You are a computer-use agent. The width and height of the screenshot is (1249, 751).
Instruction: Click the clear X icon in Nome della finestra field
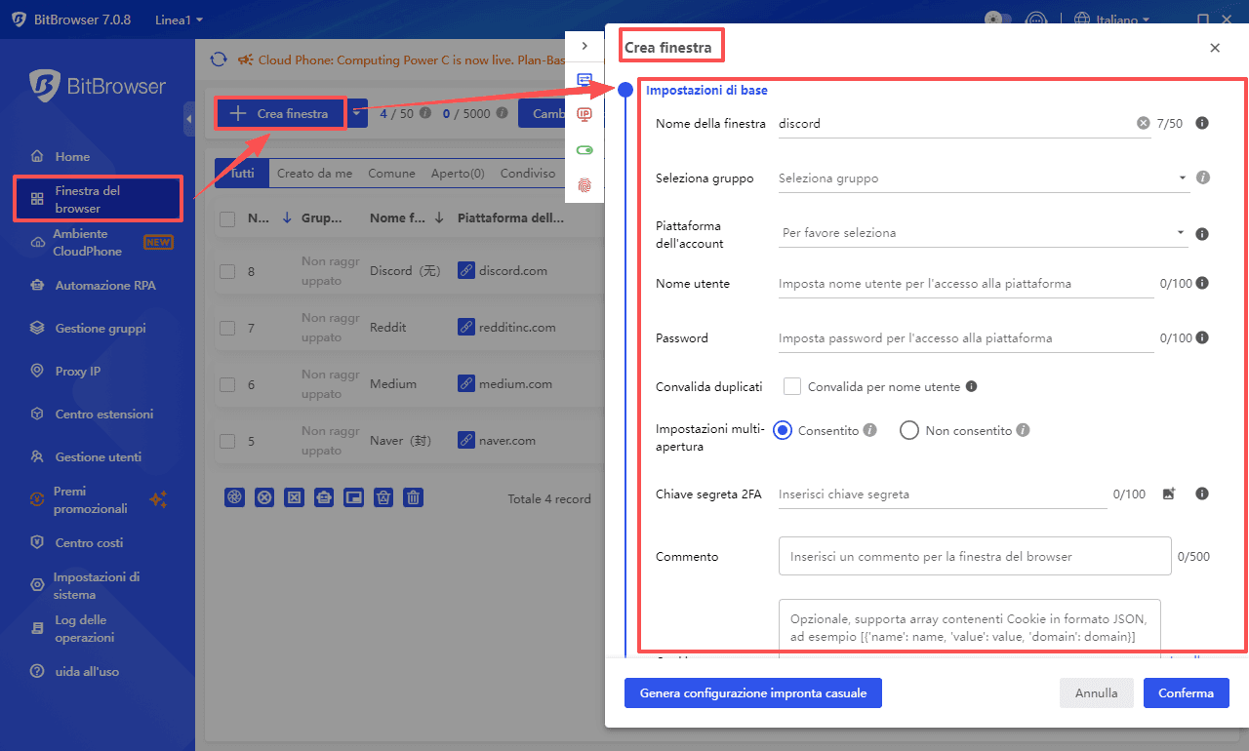click(x=1143, y=123)
